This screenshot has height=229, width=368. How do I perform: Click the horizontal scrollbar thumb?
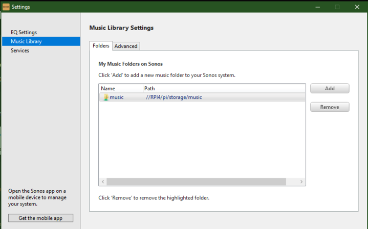[196, 182]
